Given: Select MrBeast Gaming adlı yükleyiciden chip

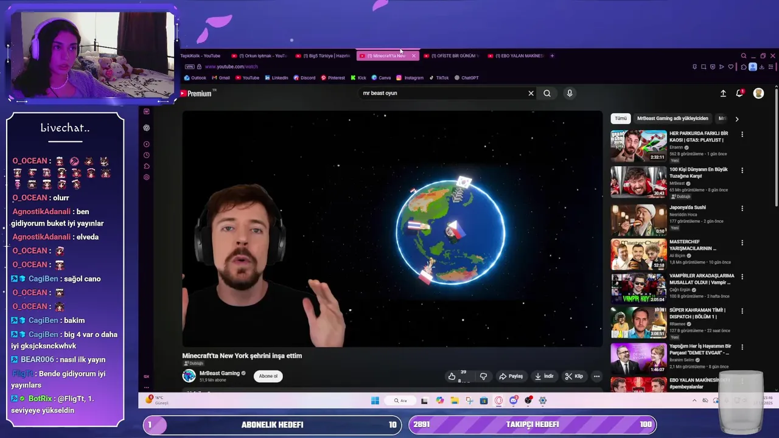Looking at the screenshot, I should pyautogui.click(x=672, y=119).
